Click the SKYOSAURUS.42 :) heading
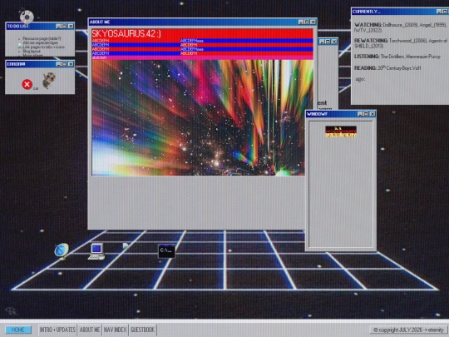Image resolution: width=449 pixels, height=337 pixels. click(126, 33)
